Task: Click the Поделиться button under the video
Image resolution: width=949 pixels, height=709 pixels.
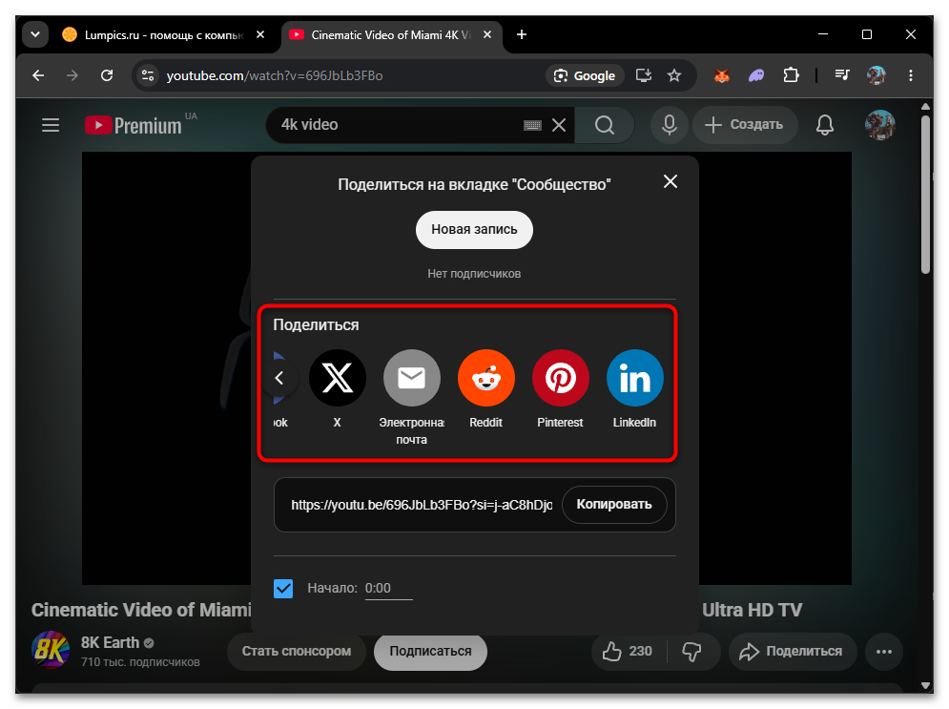Action: pos(793,652)
